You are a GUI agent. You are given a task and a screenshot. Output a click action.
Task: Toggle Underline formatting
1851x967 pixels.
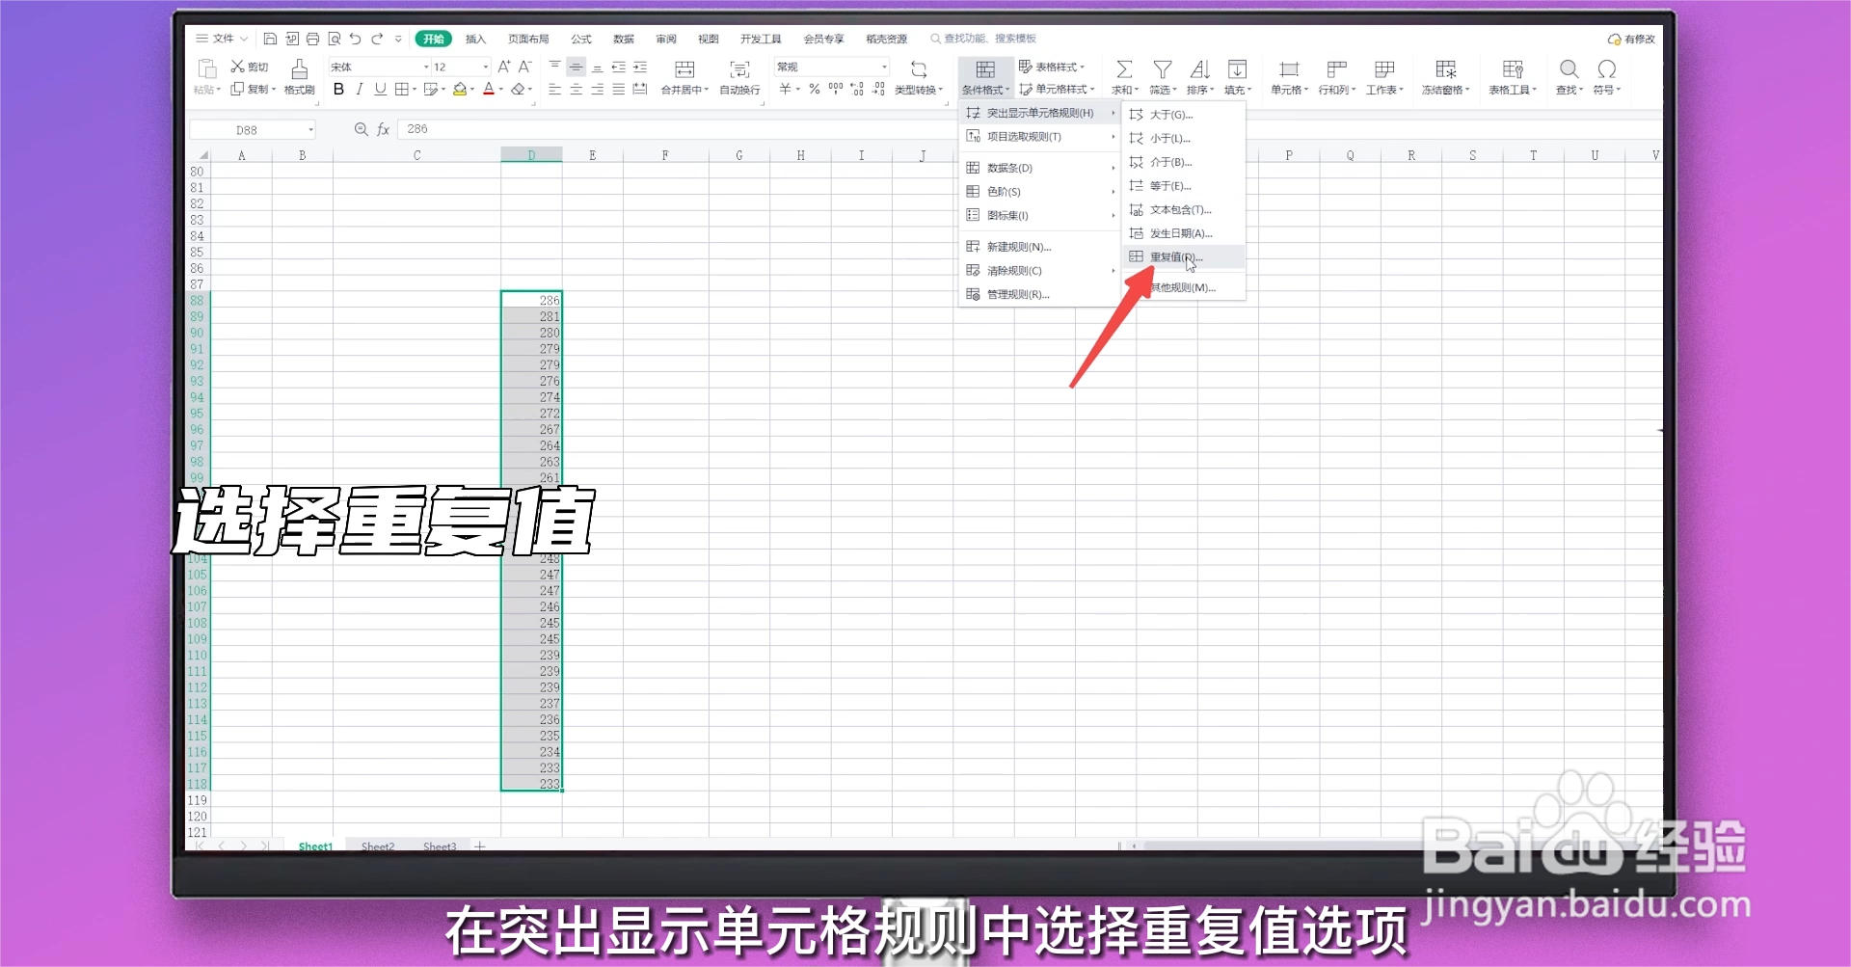(380, 89)
